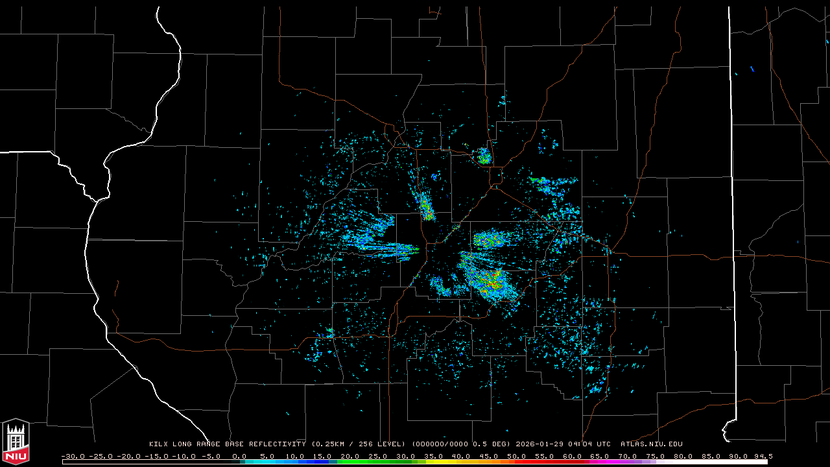Click the "-30.0" scale label

coord(73,456)
